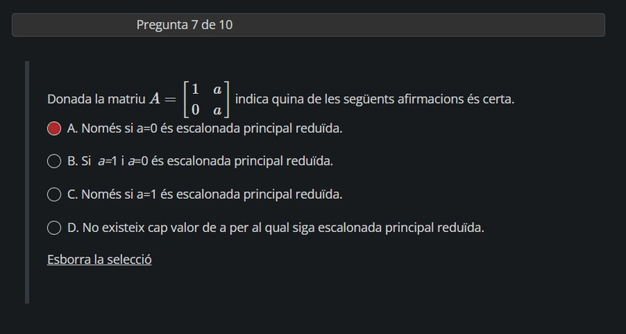626x334 pixels.
Task: Click matrix entry '0' in bottom row
Action: [x=195, y=110]
